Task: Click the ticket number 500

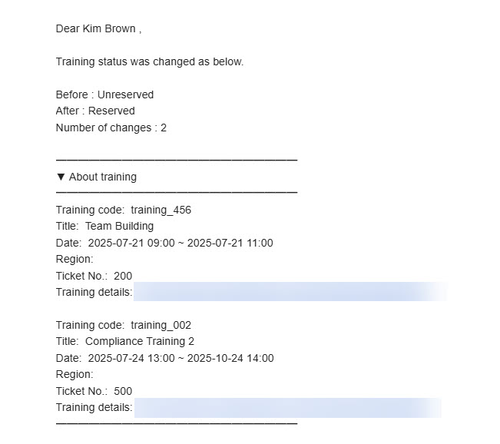Action: click(x=123, y=391)
